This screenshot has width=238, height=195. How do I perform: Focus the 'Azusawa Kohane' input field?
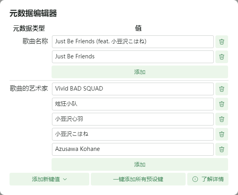[132, 149]
